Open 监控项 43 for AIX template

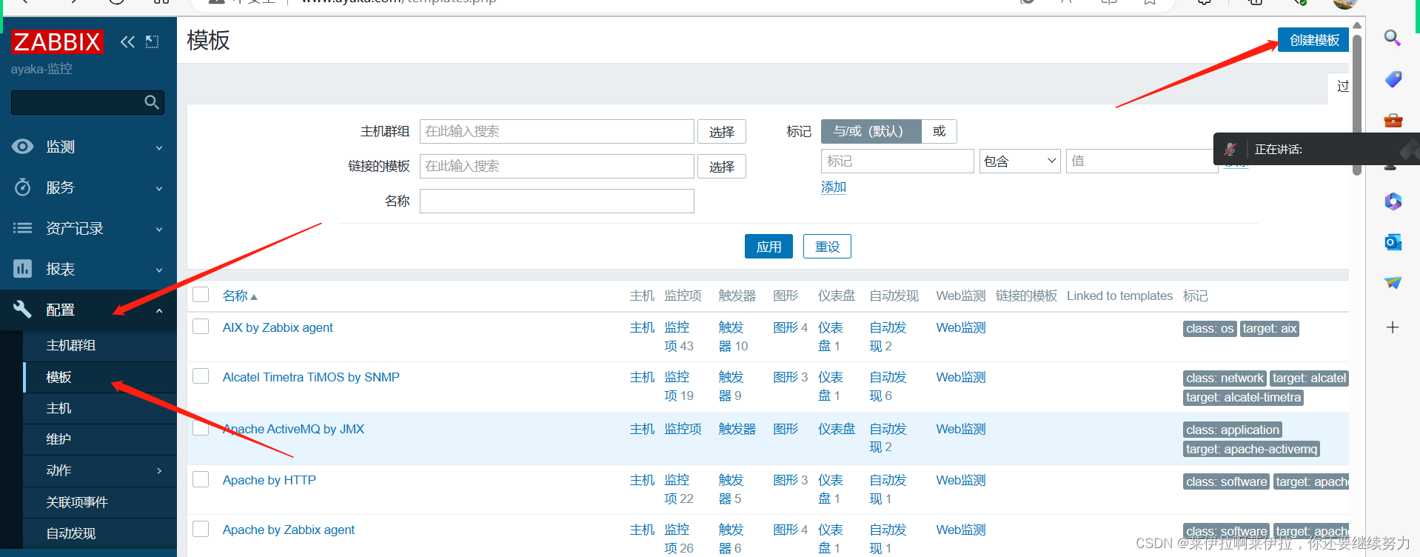678,336
